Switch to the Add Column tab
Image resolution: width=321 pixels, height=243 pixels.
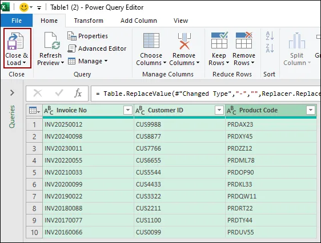pos(139,21)
